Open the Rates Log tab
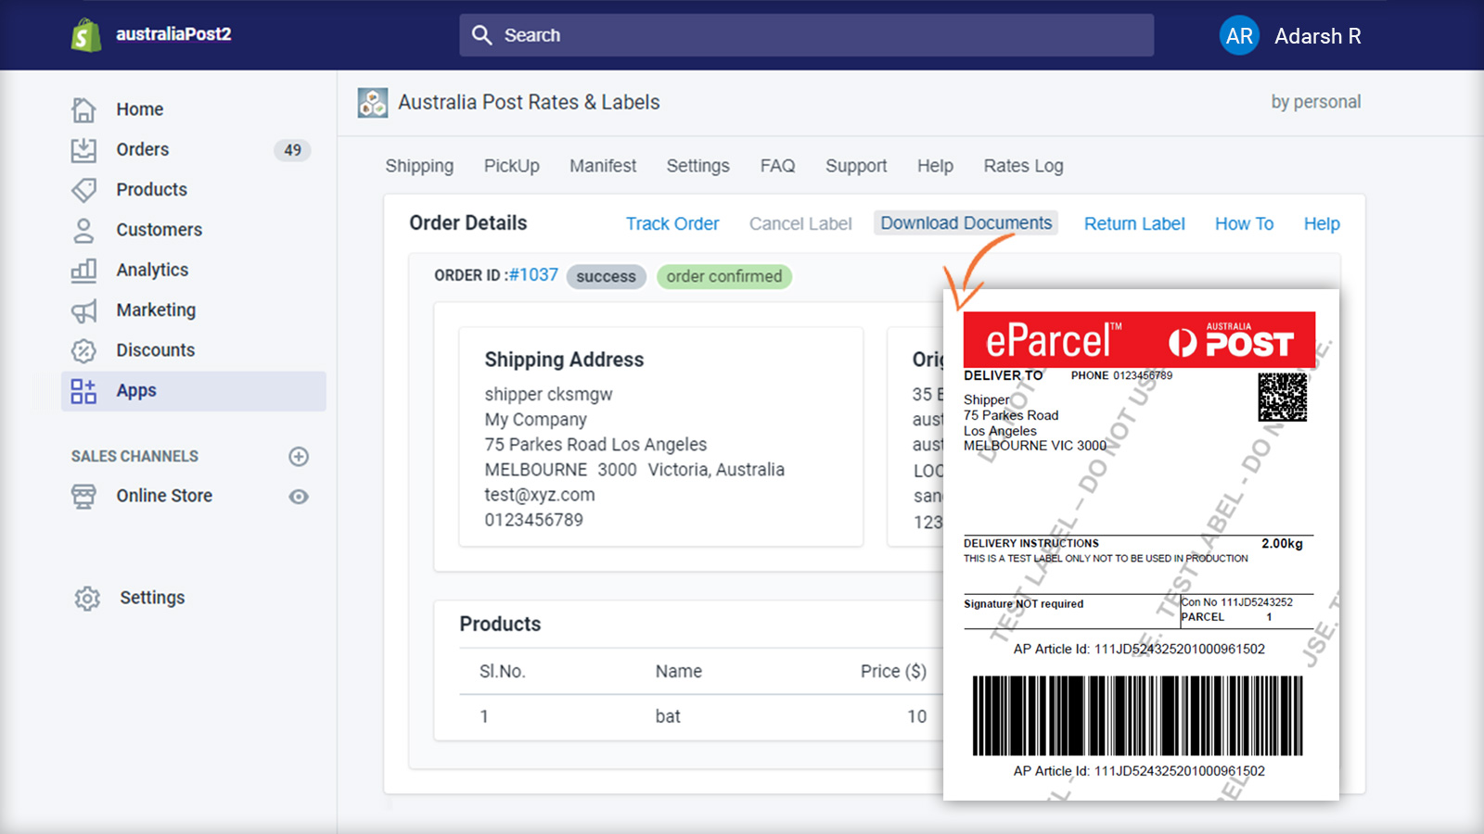Image resolution: width=1484 pixels, height=834 pixels. click(1023, 166)
